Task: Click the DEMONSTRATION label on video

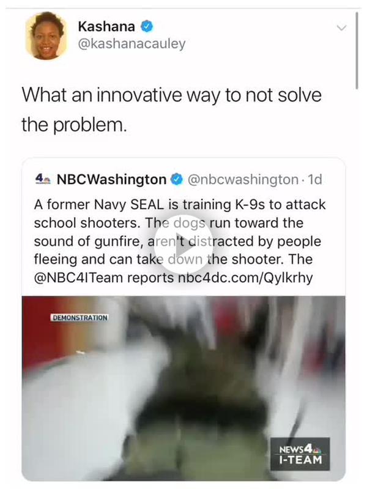Action: coord(80,317)
